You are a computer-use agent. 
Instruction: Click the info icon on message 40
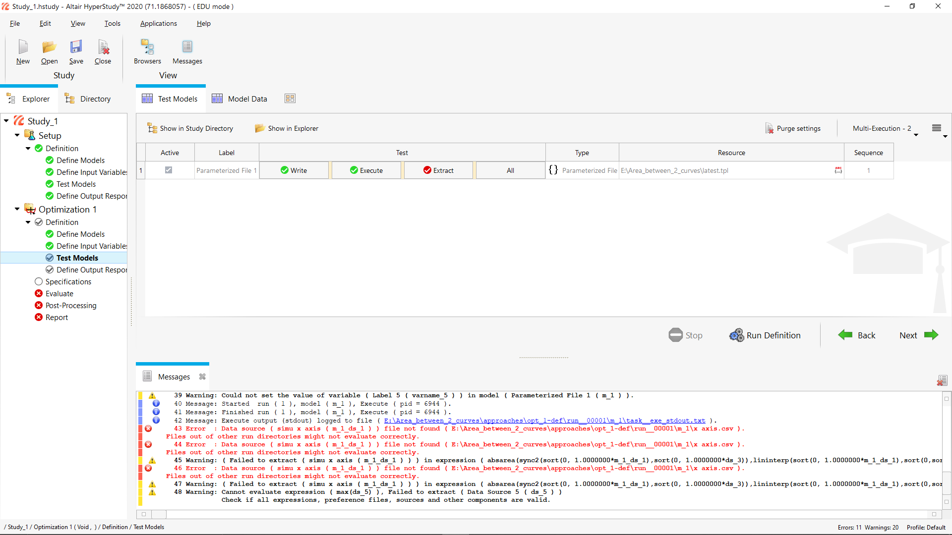click(156, 404)
